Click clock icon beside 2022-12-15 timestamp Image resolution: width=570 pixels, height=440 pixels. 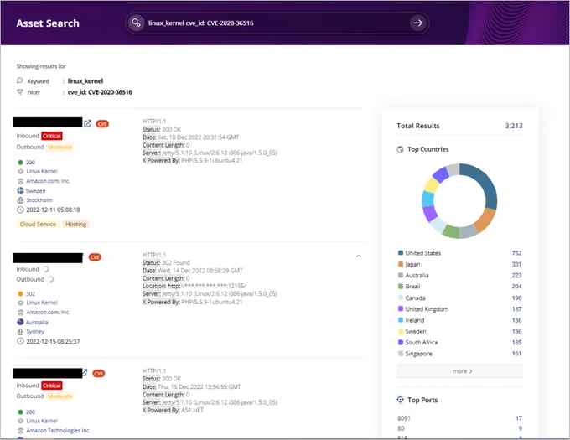20,341
